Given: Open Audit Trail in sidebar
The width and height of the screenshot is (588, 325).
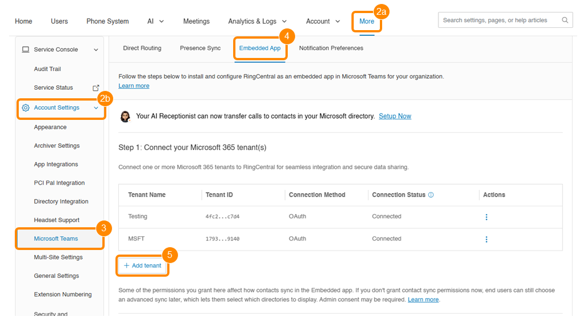Looking at the screenshot, I should [47, 69].
